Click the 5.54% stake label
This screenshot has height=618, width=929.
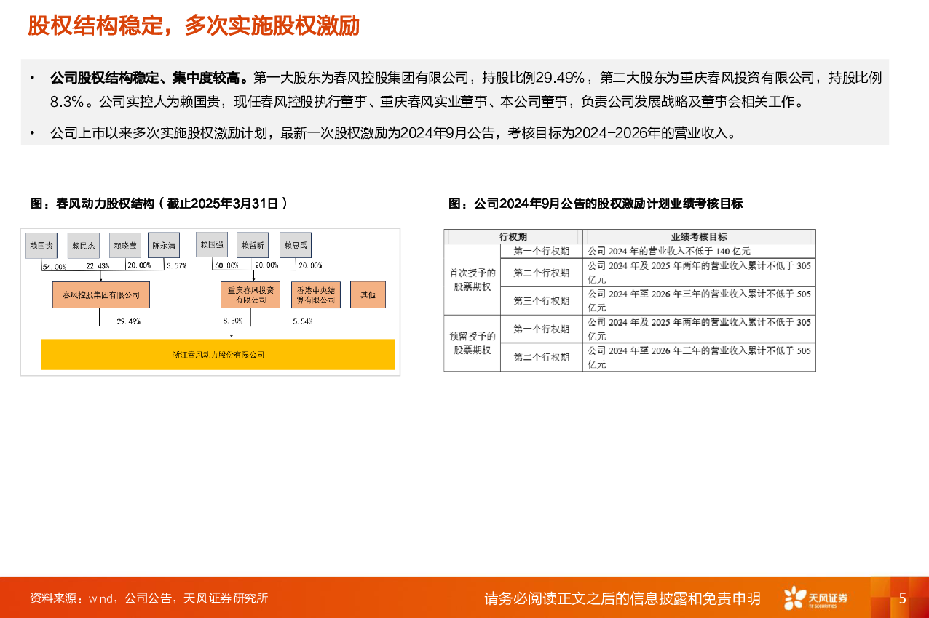(303, 321)
